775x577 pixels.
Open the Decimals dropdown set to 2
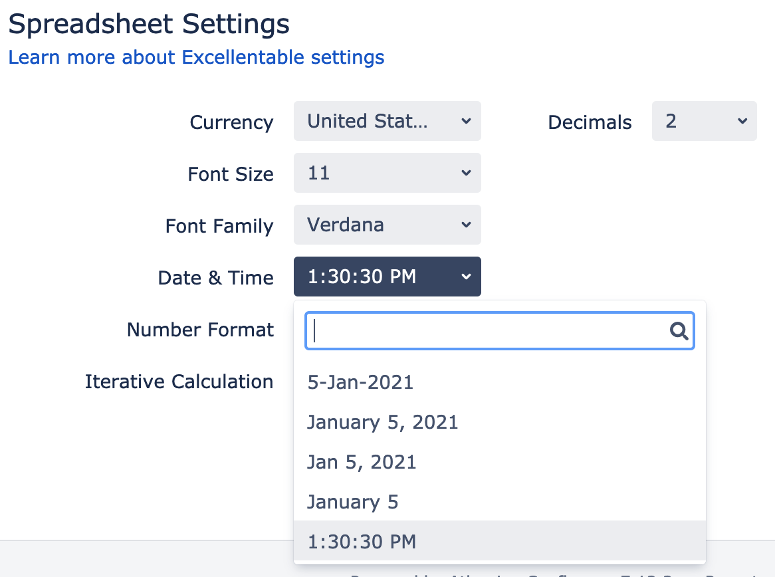(x=705, y=121)
